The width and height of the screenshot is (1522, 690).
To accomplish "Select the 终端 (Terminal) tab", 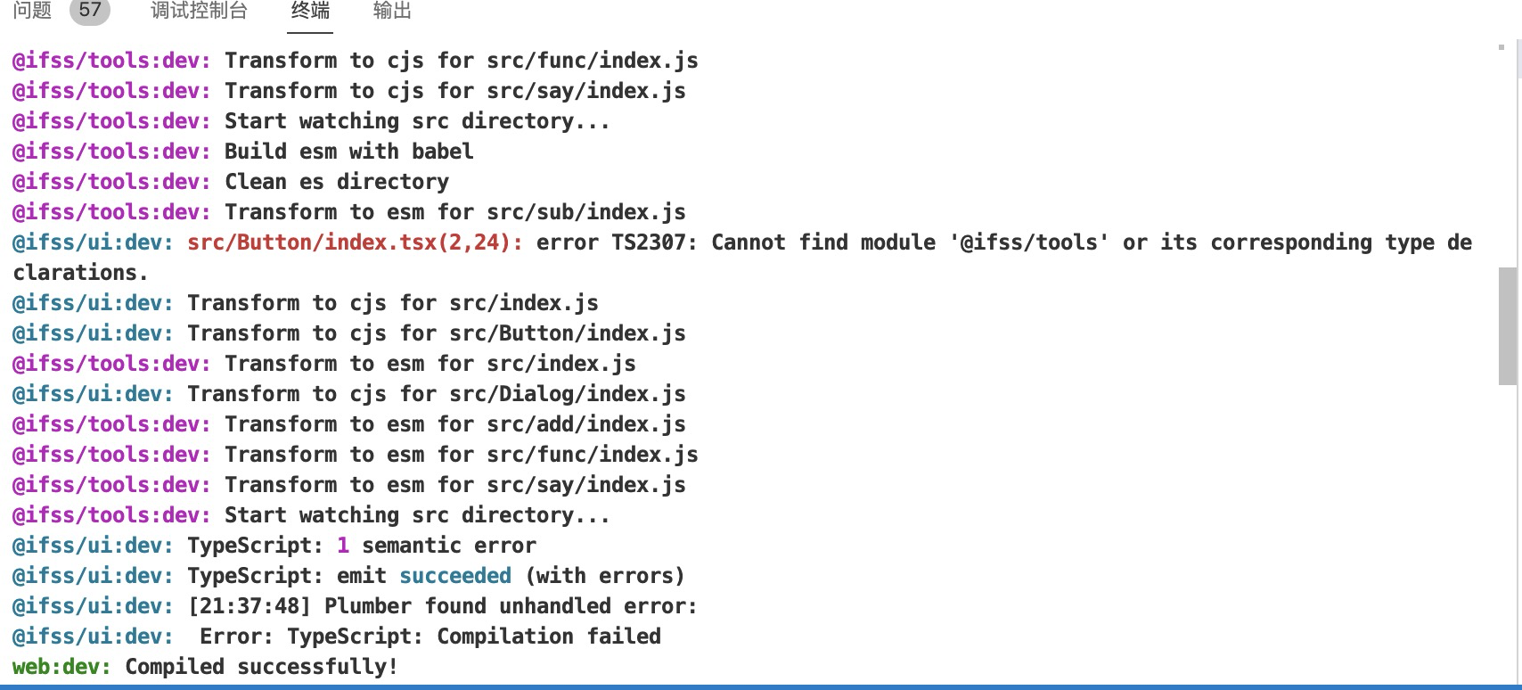I will (307, 12).
